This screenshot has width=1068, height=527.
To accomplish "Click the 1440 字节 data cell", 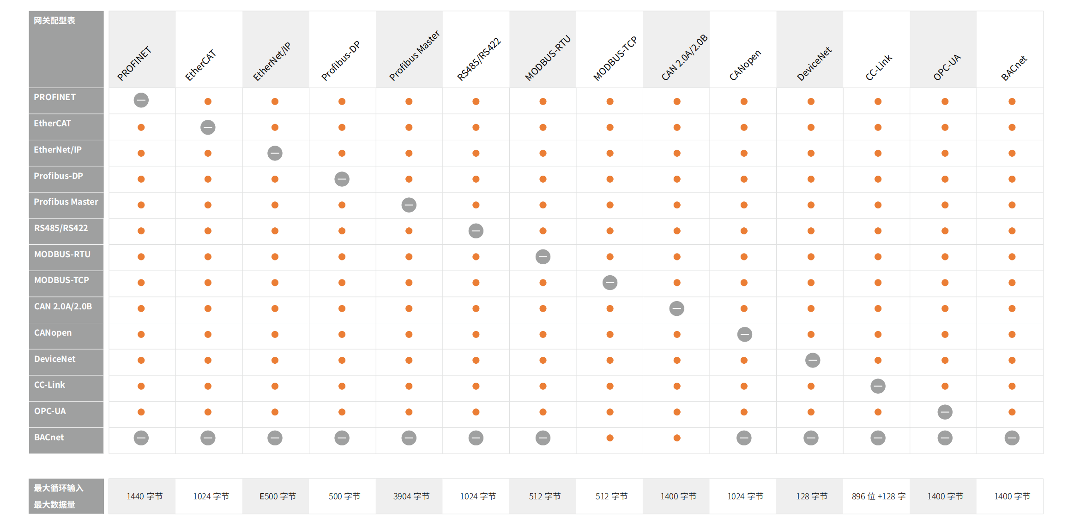I will click(145, 497).
